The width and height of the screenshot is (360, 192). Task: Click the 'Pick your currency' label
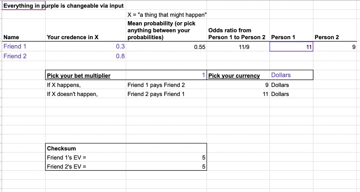click(x=234, y=76)
